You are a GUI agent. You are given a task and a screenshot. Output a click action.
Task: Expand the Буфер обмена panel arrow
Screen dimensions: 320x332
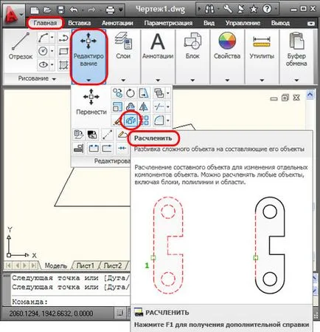(296, 80)
